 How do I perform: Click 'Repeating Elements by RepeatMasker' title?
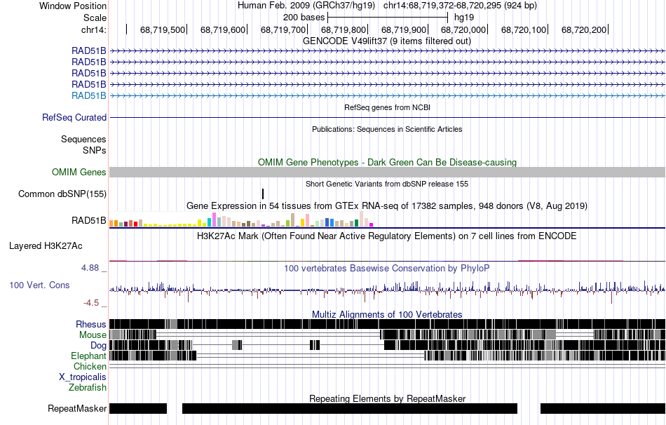(x=387, y=398)
